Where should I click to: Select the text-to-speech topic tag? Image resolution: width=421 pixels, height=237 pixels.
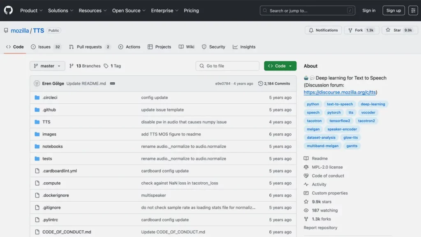[340, 104]
